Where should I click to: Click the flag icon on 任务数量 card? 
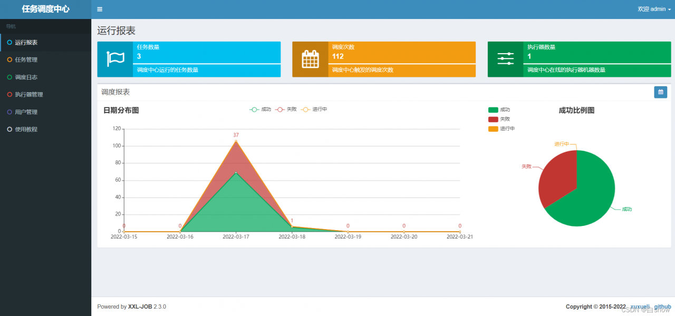click(115, 60)
